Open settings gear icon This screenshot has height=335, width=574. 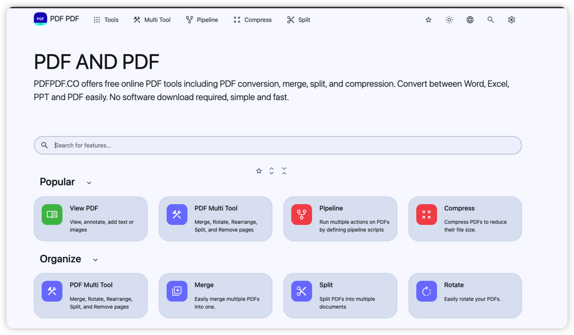click(512, 20)
